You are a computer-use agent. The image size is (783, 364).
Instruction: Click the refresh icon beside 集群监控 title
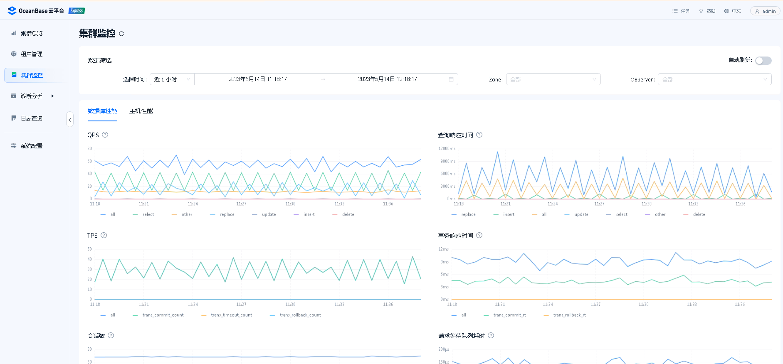click(121, 34)
